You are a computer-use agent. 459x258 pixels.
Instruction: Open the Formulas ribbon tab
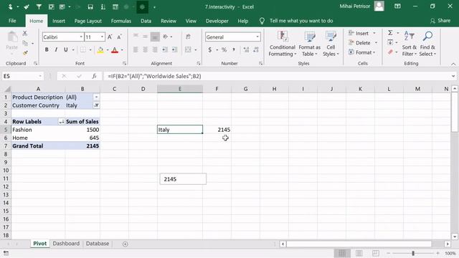click(121, 21)
